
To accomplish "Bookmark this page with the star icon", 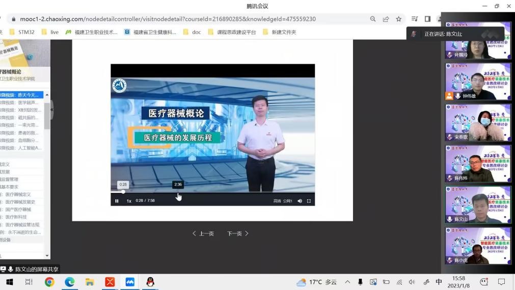I will (x=399, y=19).
